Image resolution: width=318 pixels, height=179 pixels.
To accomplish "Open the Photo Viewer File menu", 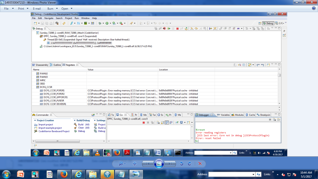I will point(9,9).
